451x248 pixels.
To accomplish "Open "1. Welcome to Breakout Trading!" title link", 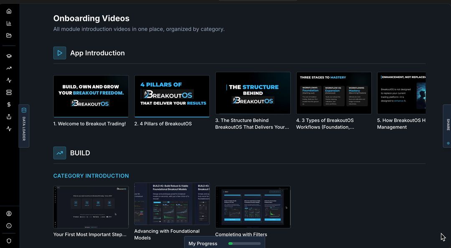I will tap(89, 124).
